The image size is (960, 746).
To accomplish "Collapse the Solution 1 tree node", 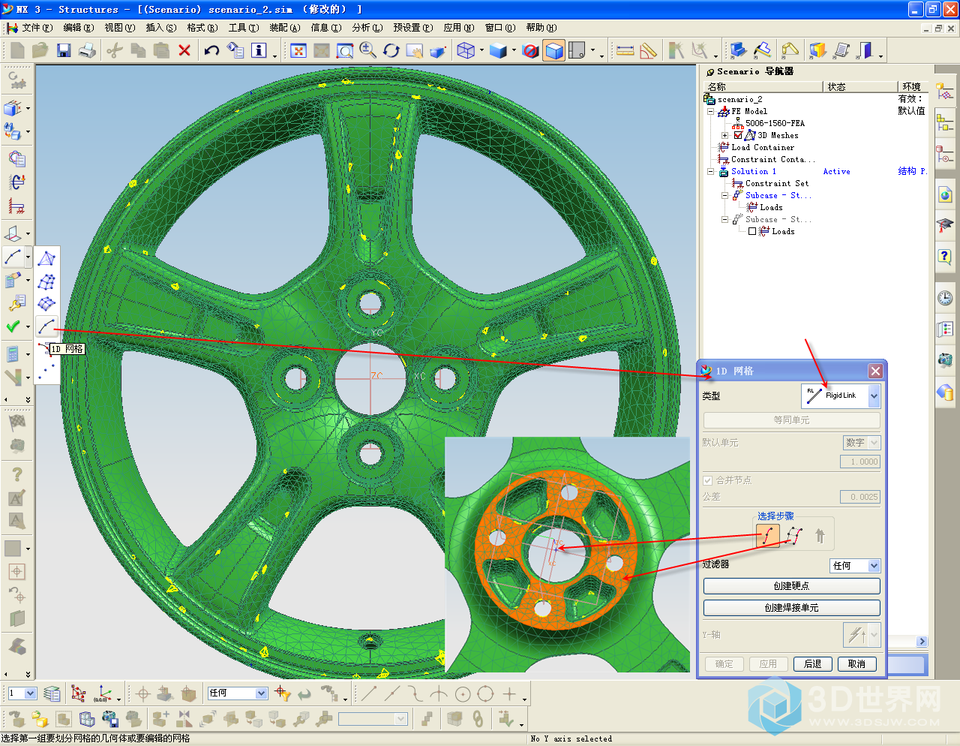I will click(710, 171).
